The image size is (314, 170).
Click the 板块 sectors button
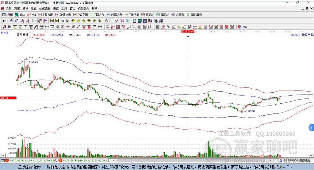click(20, 15)
